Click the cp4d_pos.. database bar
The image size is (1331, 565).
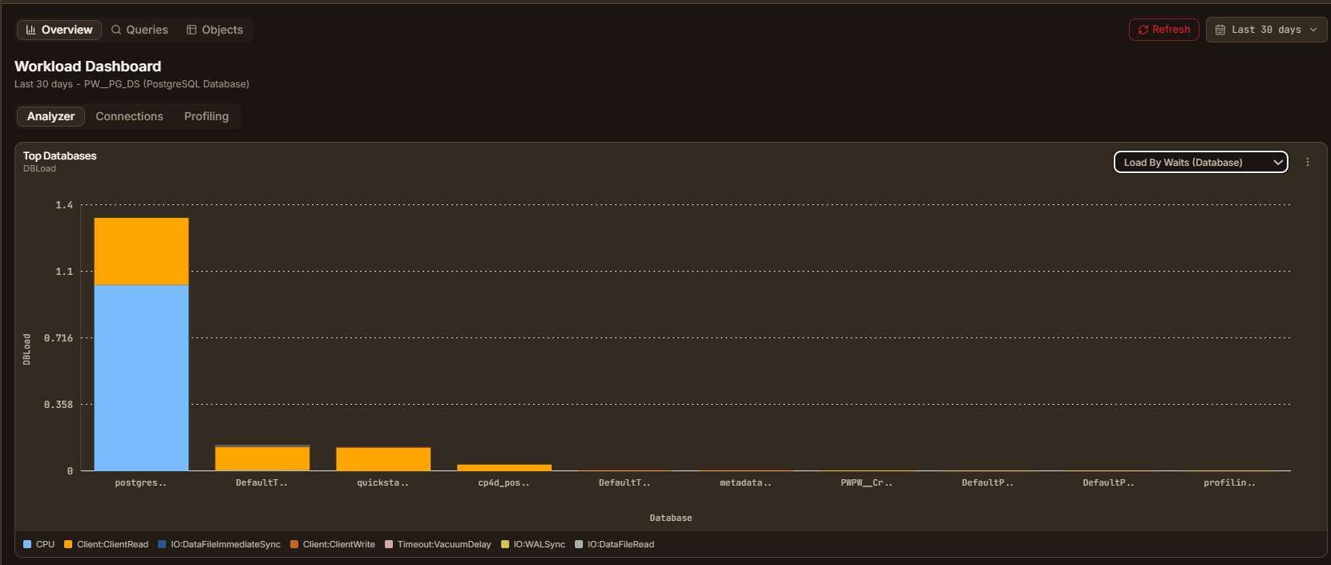504,467
